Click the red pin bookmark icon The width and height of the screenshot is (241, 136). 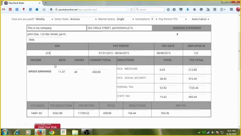tap(24, 9)
